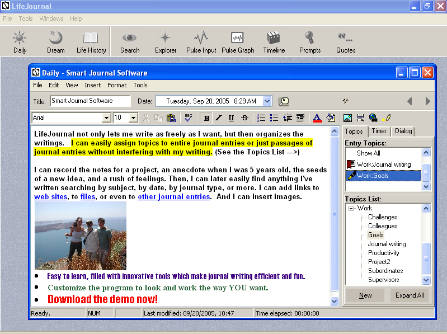This screenshot has width=447, height=334.
Task: Open the Insert menu in Daily window
Action: tap(93, 85)
